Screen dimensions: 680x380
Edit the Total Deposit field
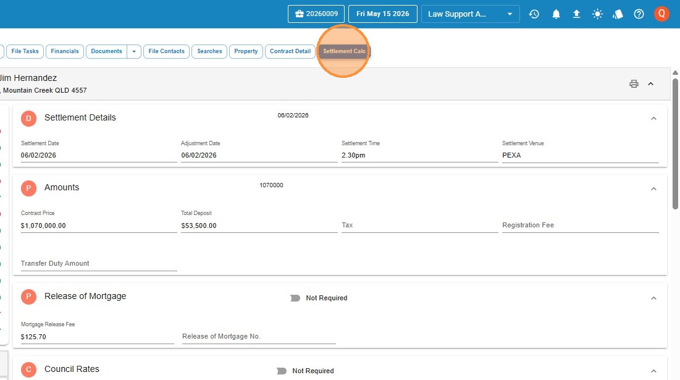(x=259, y=226)
